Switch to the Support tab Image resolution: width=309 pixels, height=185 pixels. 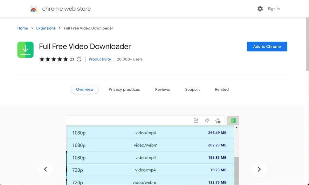192,89
